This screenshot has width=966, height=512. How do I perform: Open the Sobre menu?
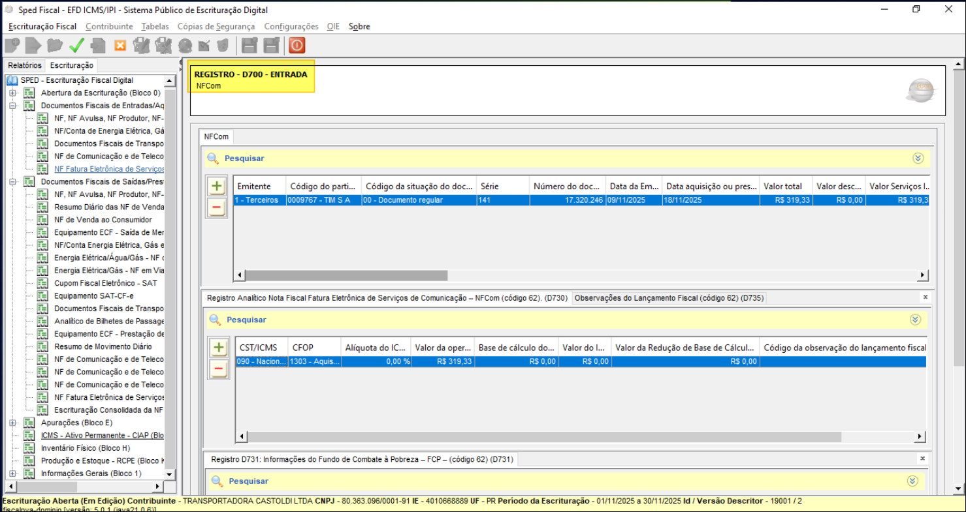(359, 27)
